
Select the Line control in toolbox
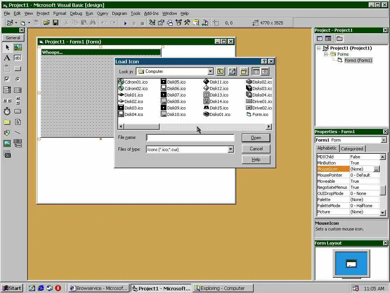[x=18, y=132]
